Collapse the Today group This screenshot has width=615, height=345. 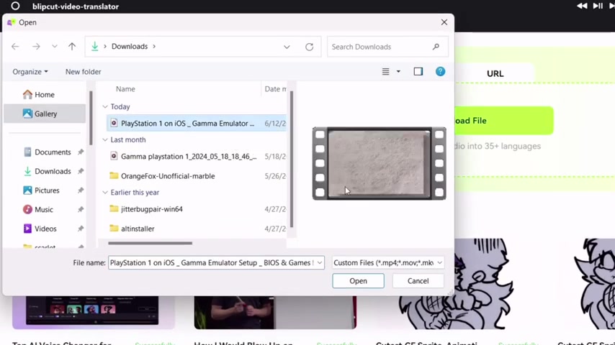tap(105, 107)
